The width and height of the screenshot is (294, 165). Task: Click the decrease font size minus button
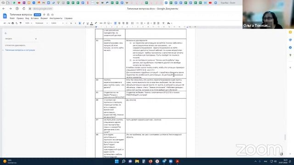(67, 23)
